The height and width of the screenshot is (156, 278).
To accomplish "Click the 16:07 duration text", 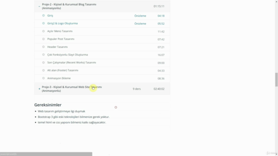I will [161, 55].
